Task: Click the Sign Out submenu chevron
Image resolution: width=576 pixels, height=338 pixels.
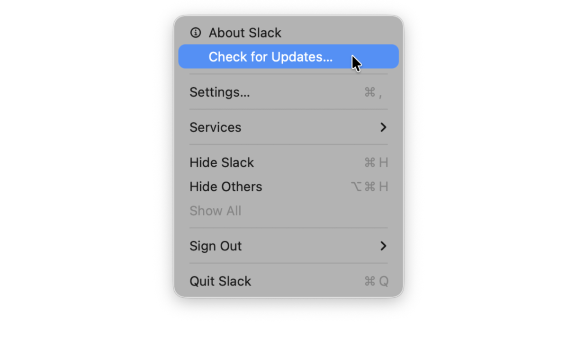Action: (384, 246)
